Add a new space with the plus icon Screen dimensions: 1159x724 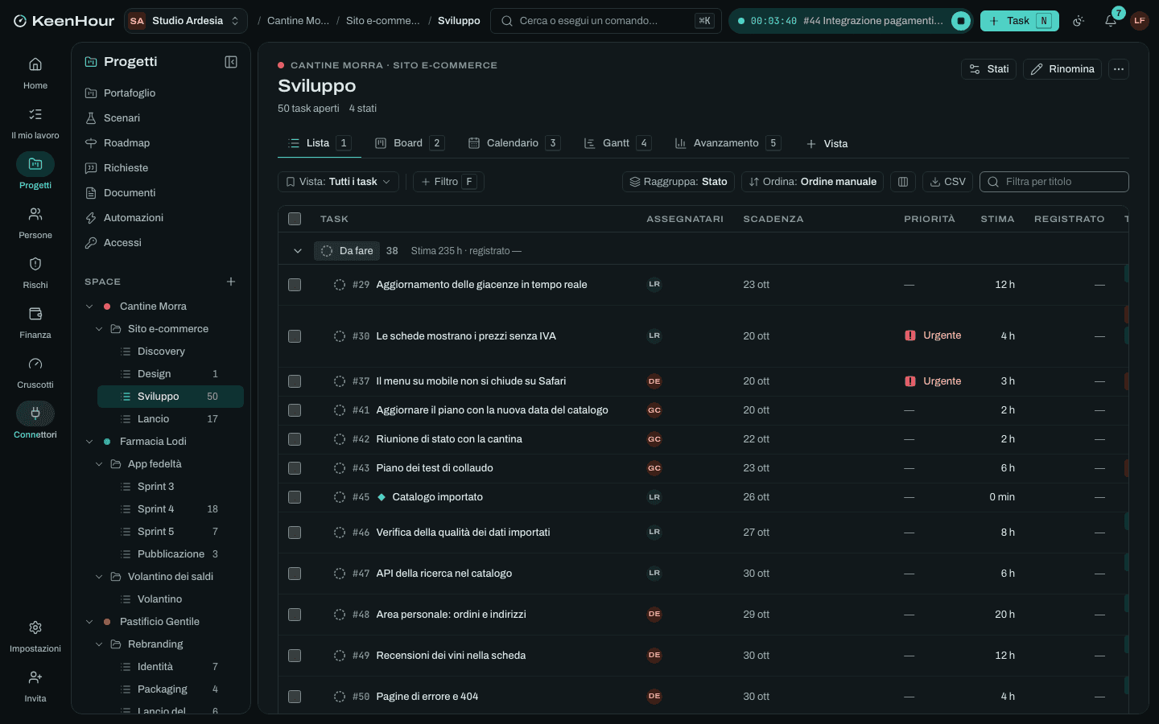pyautogui.click(x=231, y=282)
